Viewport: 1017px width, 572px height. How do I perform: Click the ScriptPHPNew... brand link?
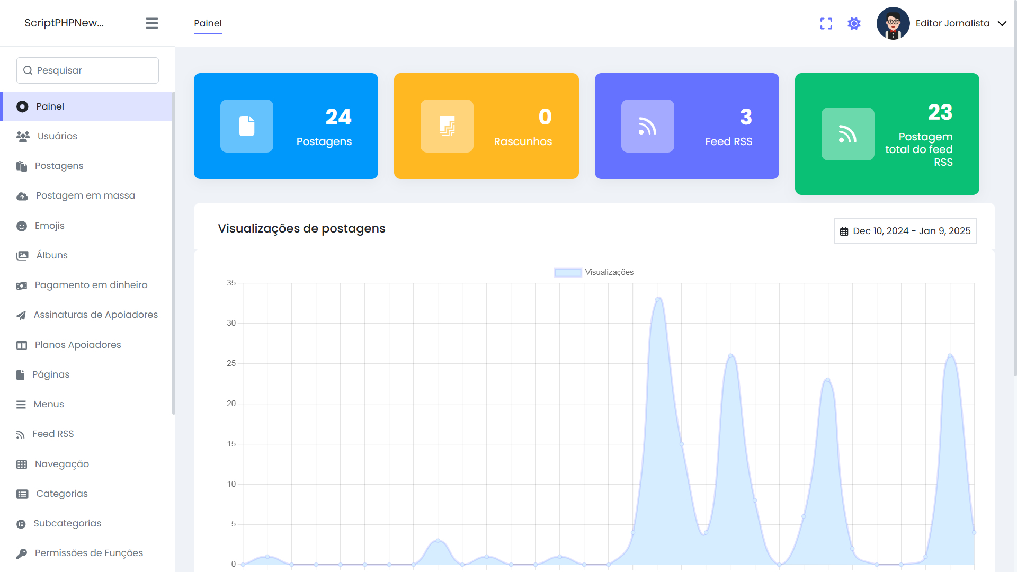[x=64, y=23]
